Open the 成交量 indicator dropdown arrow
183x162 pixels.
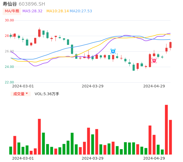click(x=27, y=94)
